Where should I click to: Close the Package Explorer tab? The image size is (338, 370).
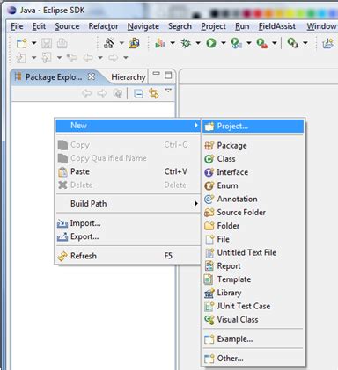click(x=92, y=76)
